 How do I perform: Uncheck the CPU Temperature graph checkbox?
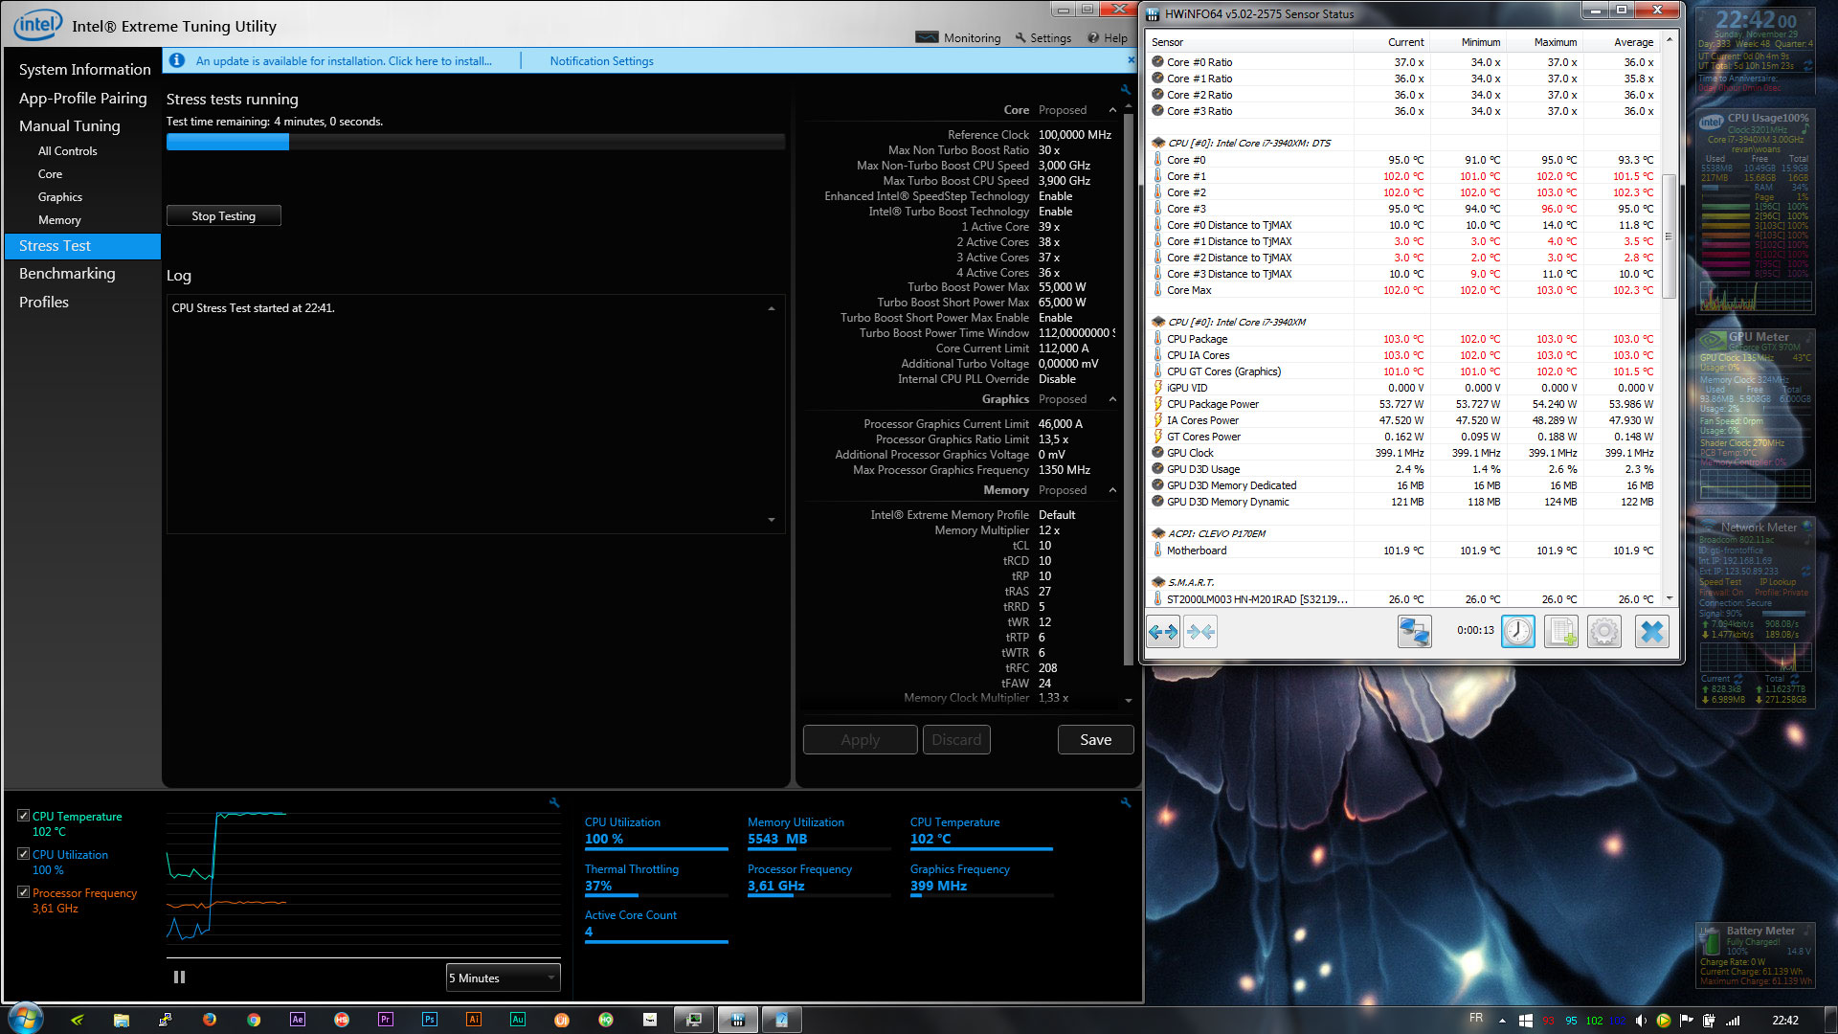(24, 816)
